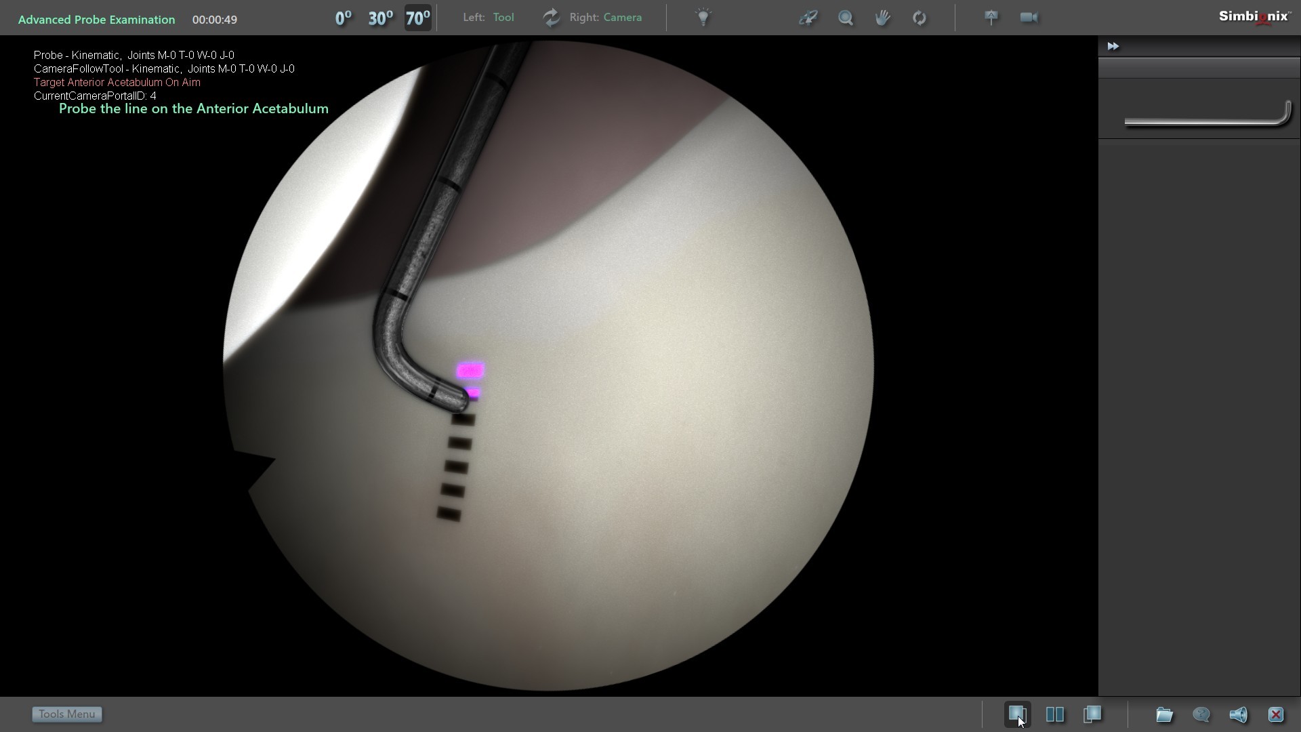
Task: Mute sound with the speaker icon
Action: pos(1238,714)
